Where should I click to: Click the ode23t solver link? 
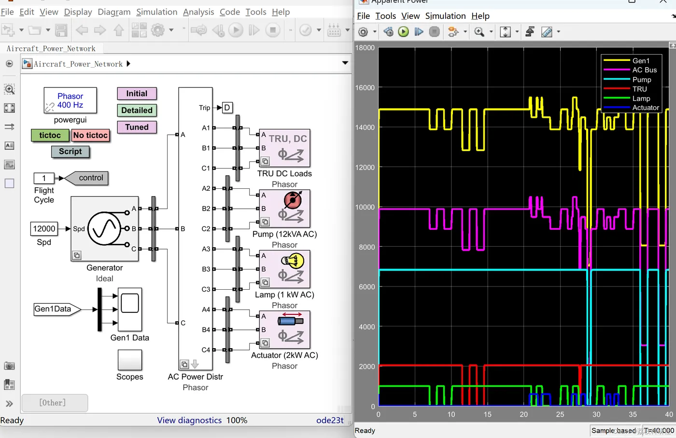pyautogui.click(x=330, y=421)
